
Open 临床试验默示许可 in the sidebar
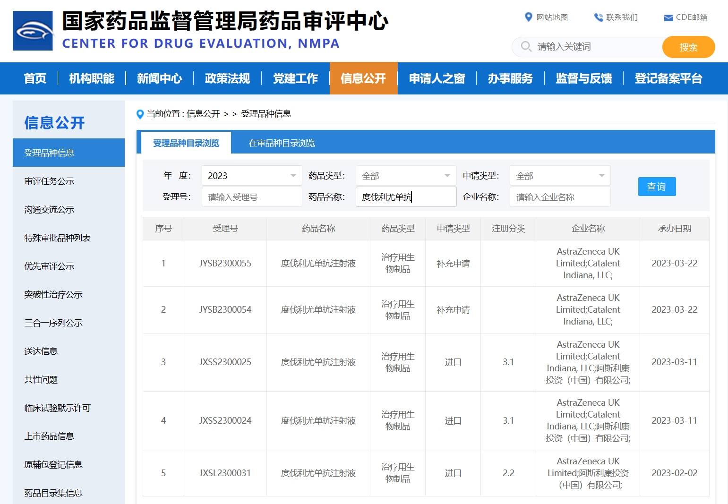pyautogui.click(x=57, y=408)
